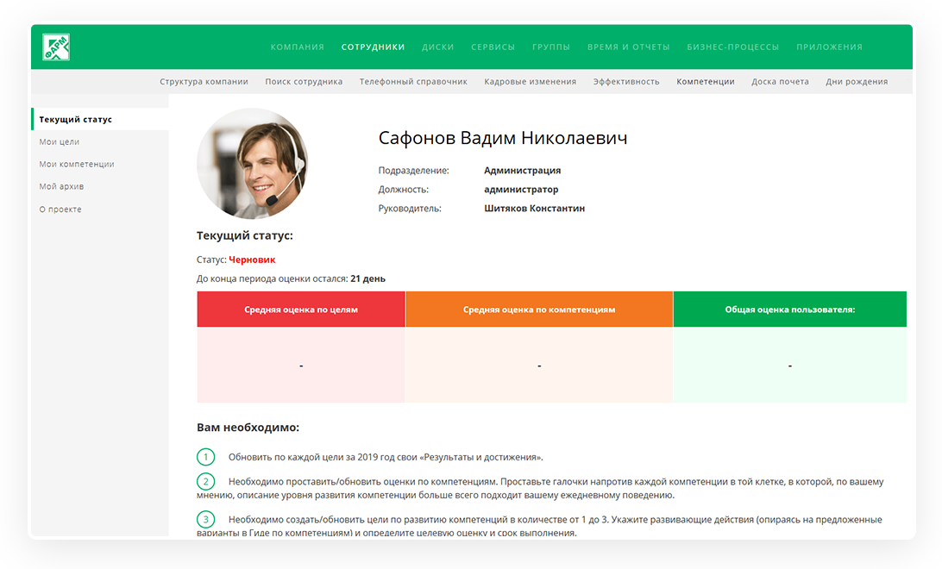
Task: Switch to Компетенции tab
Action: click(x=706, y=82)
